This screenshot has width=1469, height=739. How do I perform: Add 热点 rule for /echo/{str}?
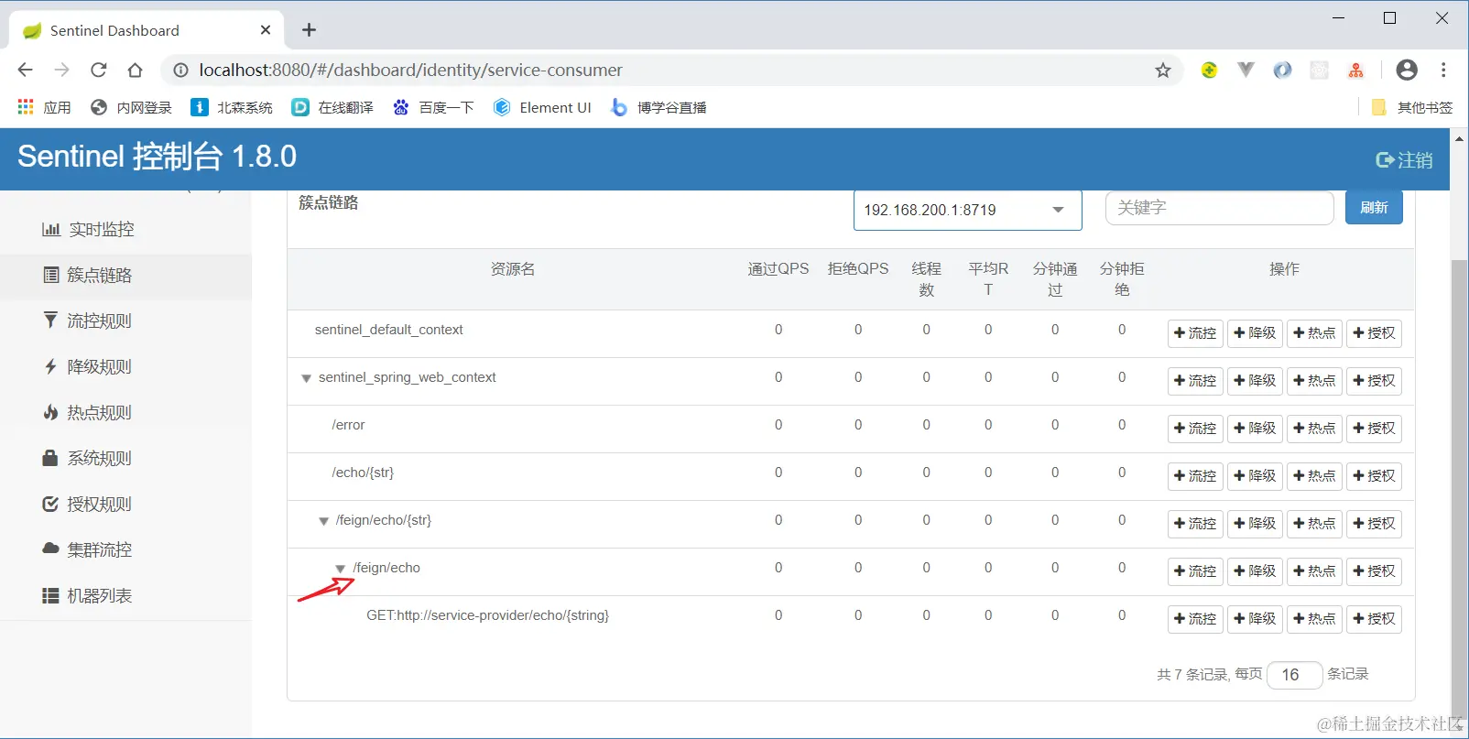(x=1314, y=476)
